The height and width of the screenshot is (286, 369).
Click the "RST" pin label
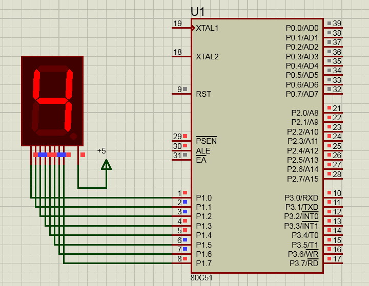[x=203, y=94]
